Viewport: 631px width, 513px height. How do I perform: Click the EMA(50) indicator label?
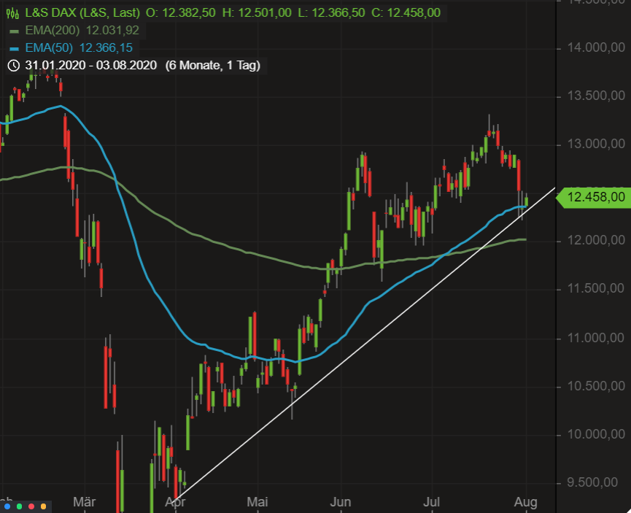pos(49,48)
